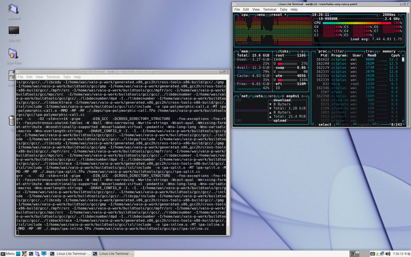Viewport: 411px width, 257px height.
Task: Launch the web browser from the taskbar
Action: [x=25, y=254]
